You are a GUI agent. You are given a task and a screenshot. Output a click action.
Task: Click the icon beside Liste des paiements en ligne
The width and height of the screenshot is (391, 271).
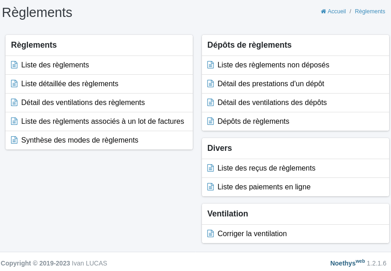pyautogui.click(x=211, y=187)
